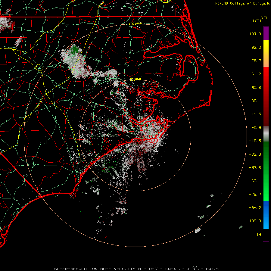Click the -63.1 velocity scale value
This screenshot has height=271, width=271.
coord(255,181)
